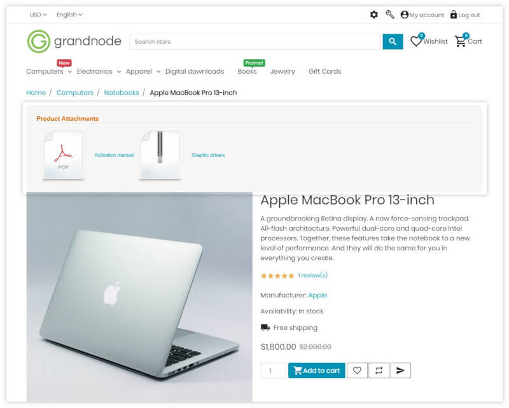Viewport: 509px width, 408px height.
Task: Open the Graphic drivers zip file icon
Action: coord(160,155)
